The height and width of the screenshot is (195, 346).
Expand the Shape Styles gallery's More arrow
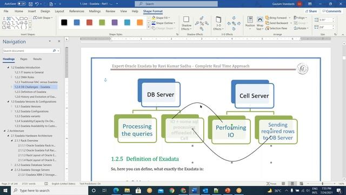[149, 28]
